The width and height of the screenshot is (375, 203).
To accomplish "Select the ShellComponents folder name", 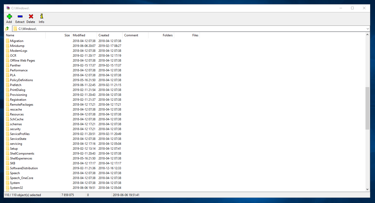I will (22, 154).
